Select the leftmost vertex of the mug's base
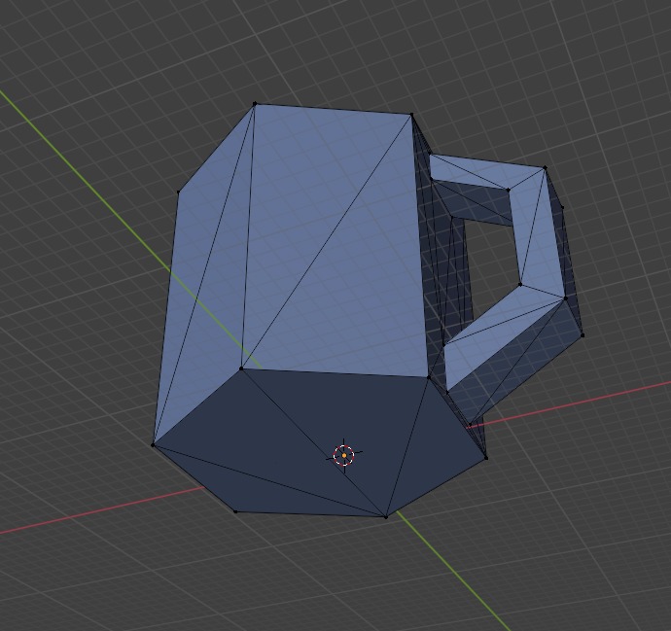Image resolution: width=671 pixels, height=631 pixels. point(153,445)
